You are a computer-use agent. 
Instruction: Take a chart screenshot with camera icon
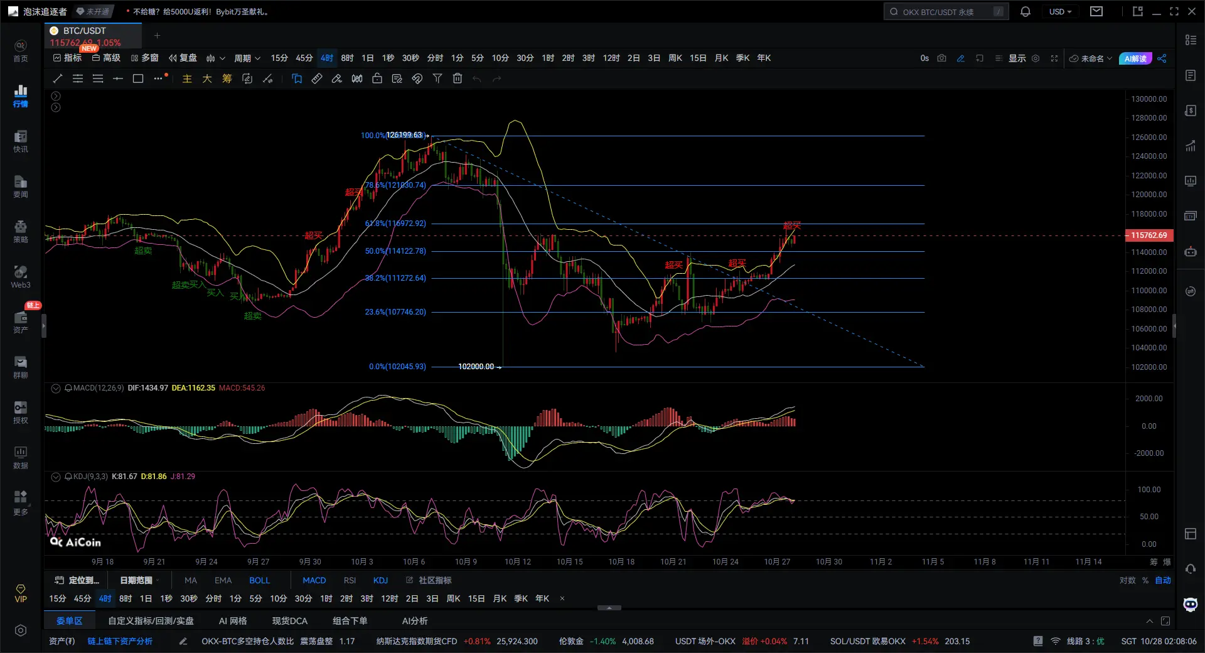(x=941, y=58)
